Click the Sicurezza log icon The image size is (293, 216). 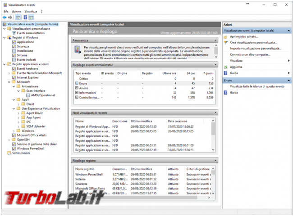(x=14, y=46)
